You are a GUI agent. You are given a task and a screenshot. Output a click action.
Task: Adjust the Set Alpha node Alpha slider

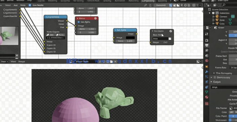[126, 41]
